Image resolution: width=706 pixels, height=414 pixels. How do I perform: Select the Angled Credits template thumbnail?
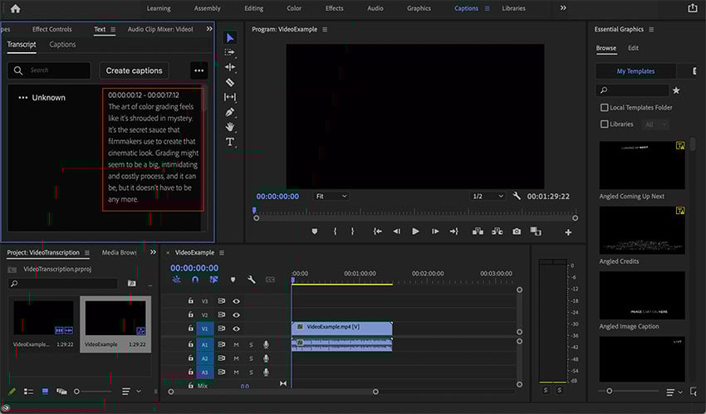pyautogui.click(x=642, y=230)
